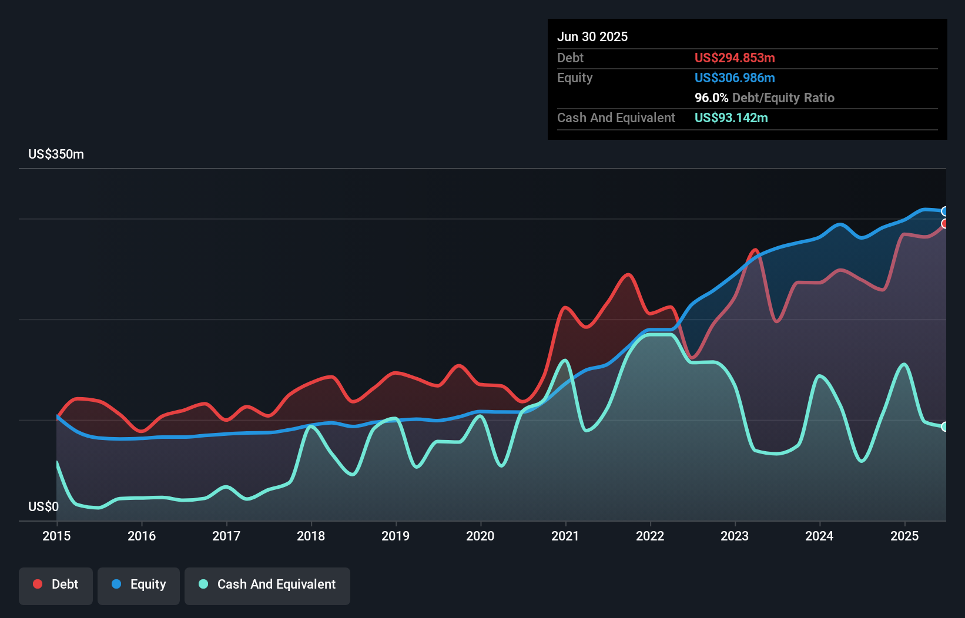Click the US$306.986m equity value
Viewport: 965px width, 618px height.
pyautogui.click(x=735, y=78)
